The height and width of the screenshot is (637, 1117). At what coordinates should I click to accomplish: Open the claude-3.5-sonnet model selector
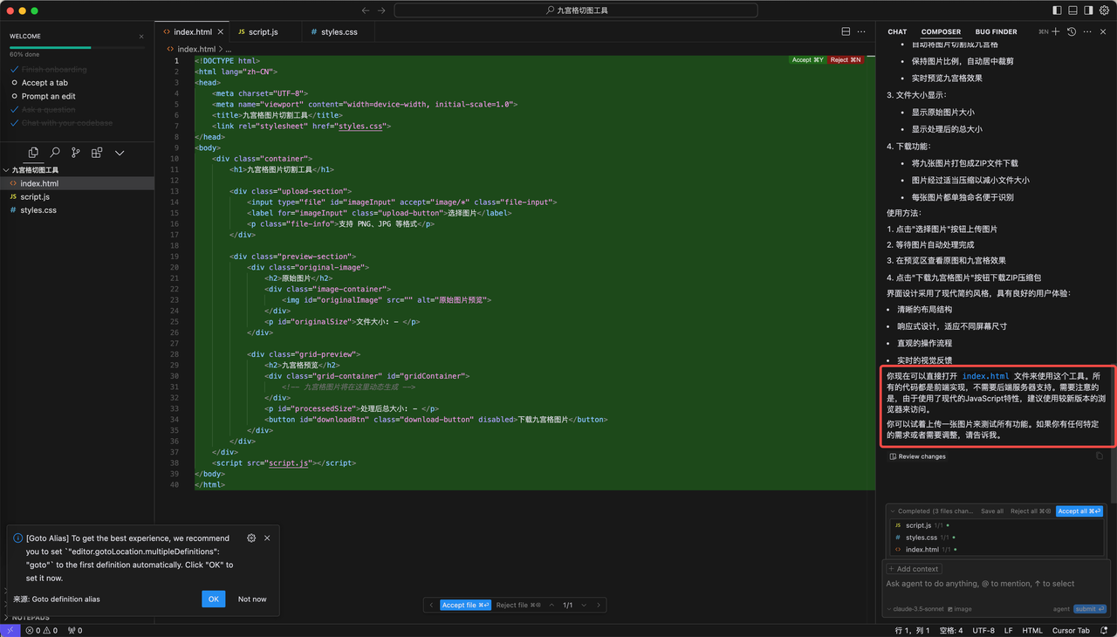(x=916, y=609)
